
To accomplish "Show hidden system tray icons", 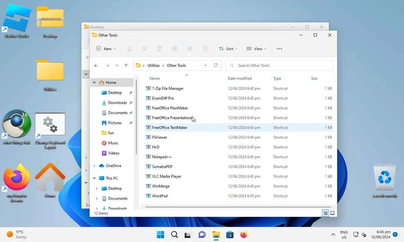I will click(333, 234).
